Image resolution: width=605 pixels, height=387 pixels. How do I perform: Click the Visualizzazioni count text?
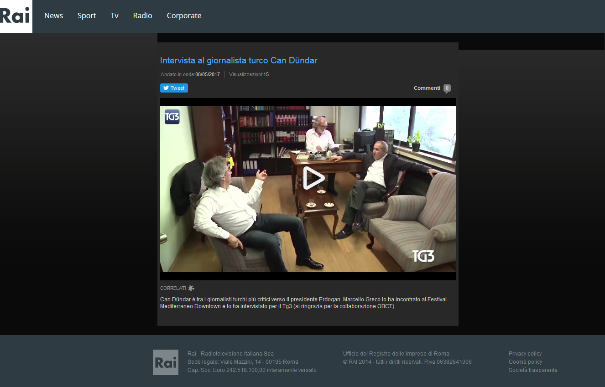[x=249, y=74]
